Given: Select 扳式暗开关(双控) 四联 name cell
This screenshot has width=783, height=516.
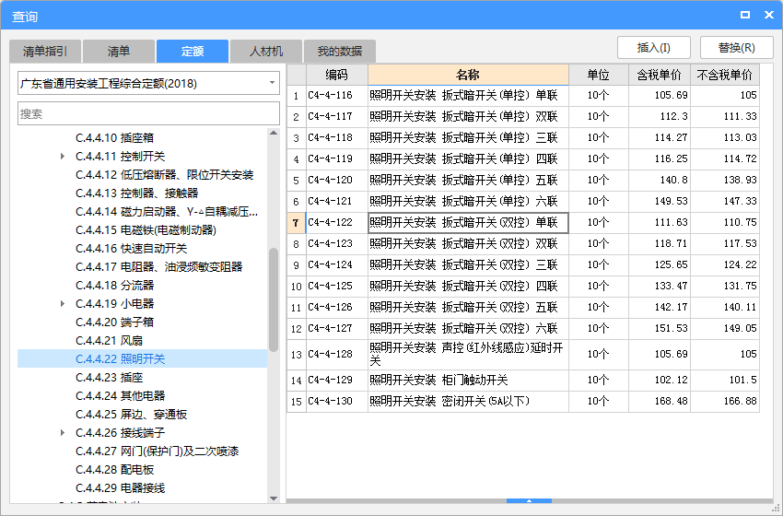Looking at the screenshot, I should tap(468, 287).
